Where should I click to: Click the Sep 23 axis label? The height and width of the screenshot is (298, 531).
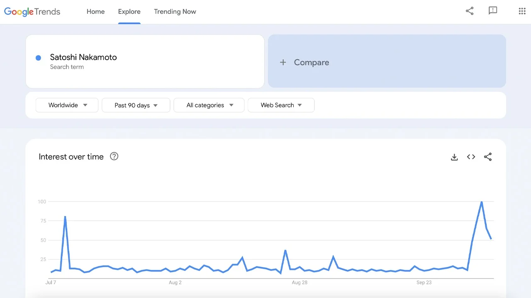(424, 282)
